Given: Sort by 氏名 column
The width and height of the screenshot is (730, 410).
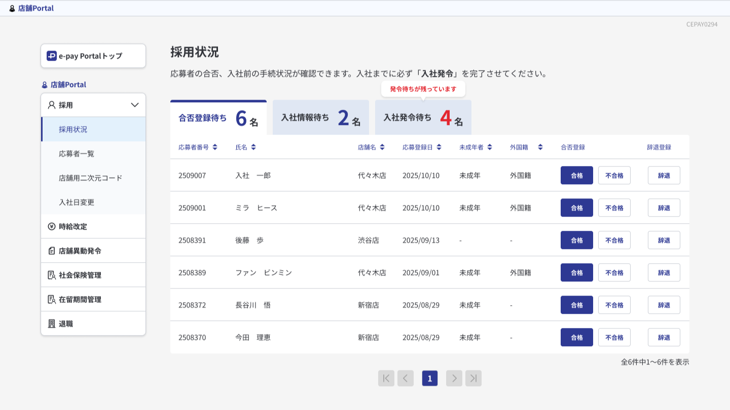Looking at the screenshot, I should pyautogui.click(x=253, y=147).
